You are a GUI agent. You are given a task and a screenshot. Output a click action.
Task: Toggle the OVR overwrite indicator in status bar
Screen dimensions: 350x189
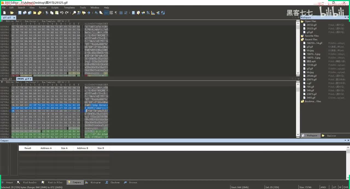[346, 187]
